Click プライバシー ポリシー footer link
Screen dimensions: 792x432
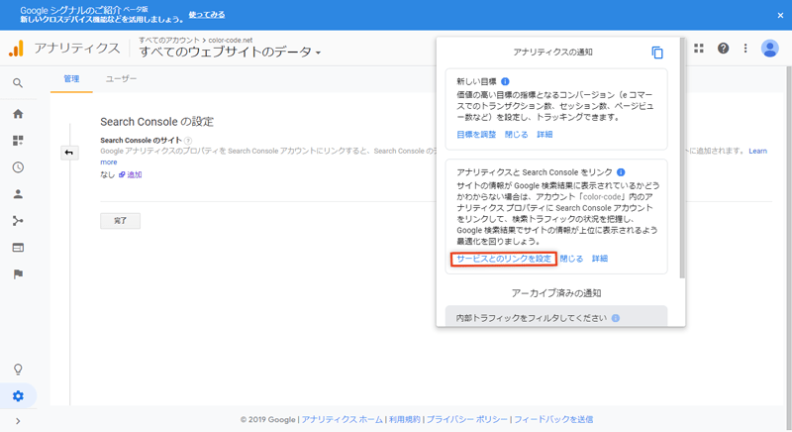(466, 419)
